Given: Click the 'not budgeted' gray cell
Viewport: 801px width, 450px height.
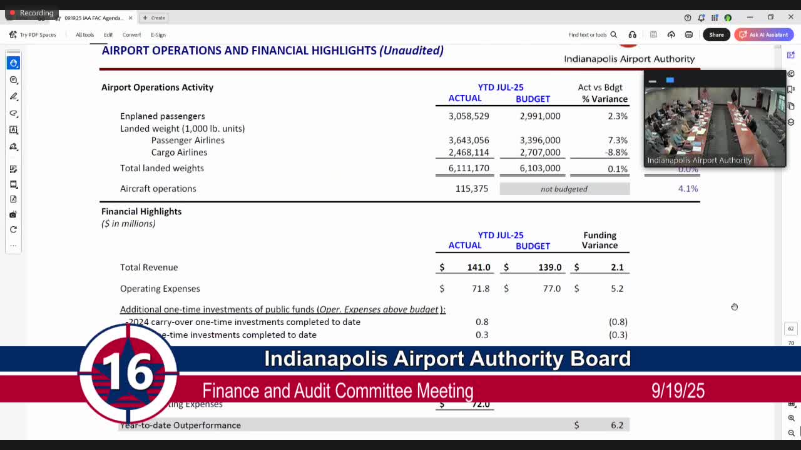Looking at the screenshot, I should (x=564, y=189).
